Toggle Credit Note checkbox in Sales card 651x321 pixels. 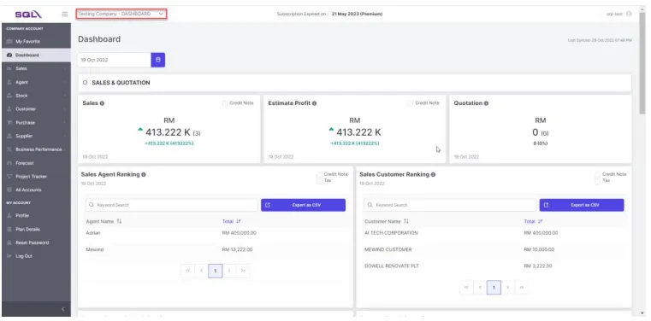225,103
